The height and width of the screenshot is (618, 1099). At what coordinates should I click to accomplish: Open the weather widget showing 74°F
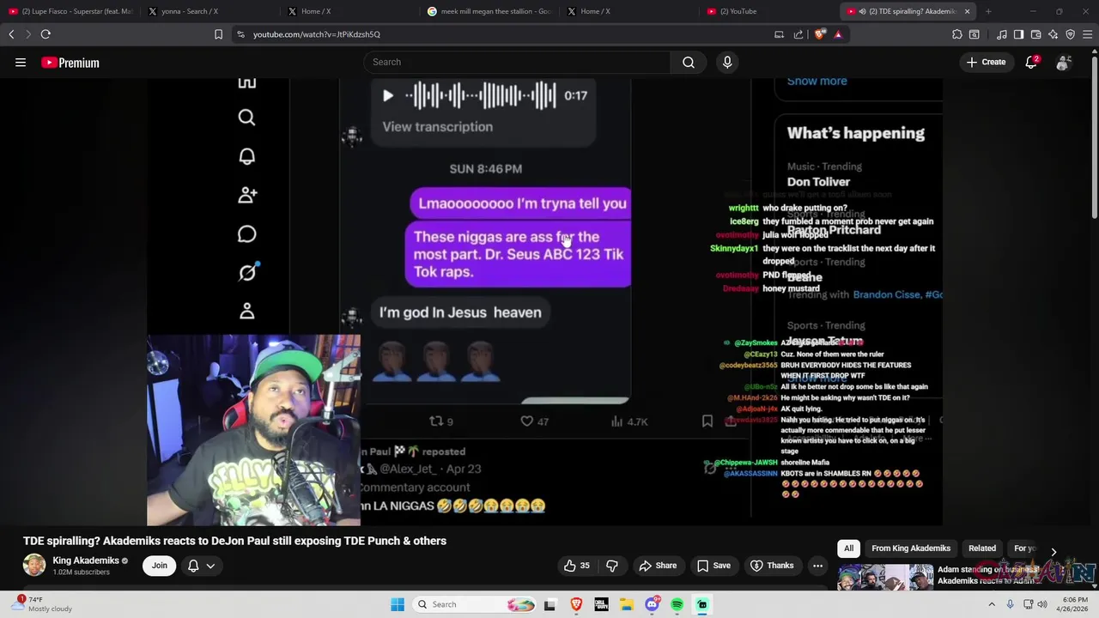[x=43, y=604]
